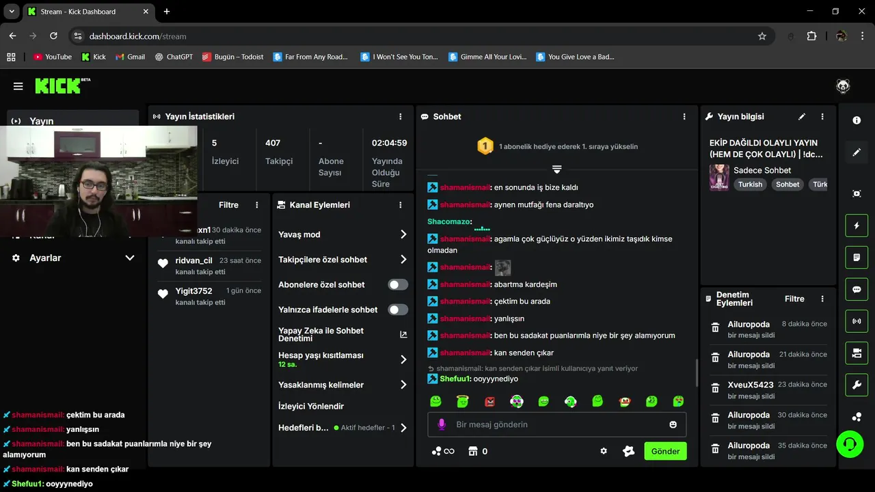Toggle the broadcast signal panel icon in sidebar
This screenshot has width=875, height=492.
[x=857, y=321]
